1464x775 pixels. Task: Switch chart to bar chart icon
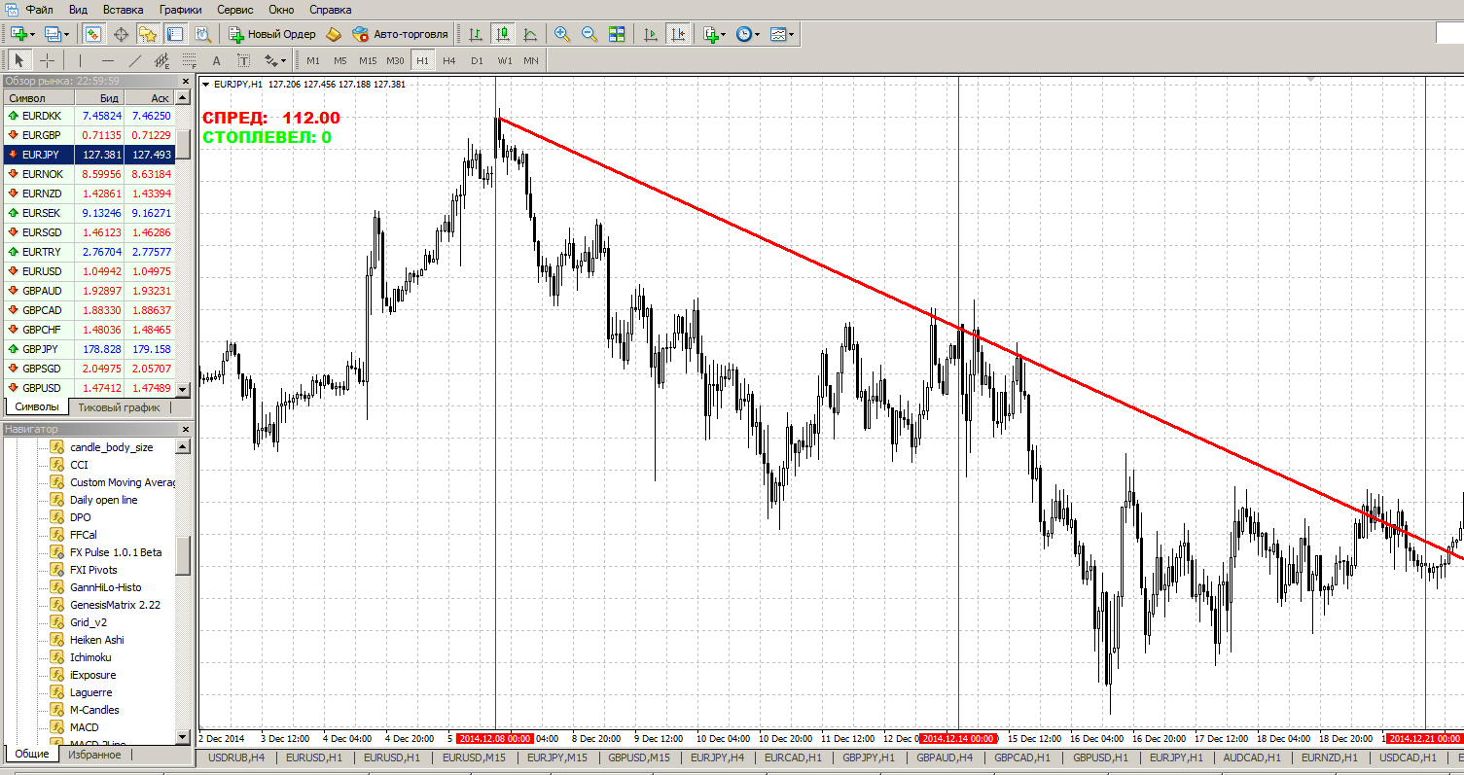pyautogui.click(x=476, y=34)
